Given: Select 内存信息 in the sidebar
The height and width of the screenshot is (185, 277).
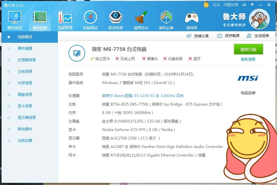Looking at the screenshot, I should [30, 83].
